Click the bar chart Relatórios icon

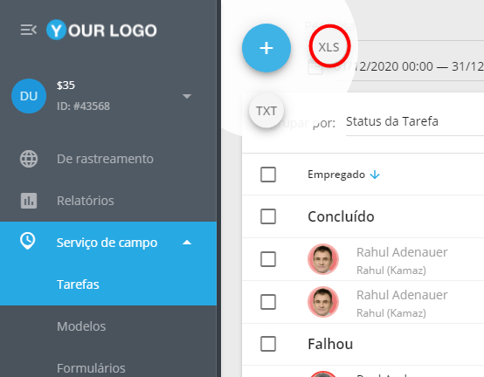click(x=29, y=201)
